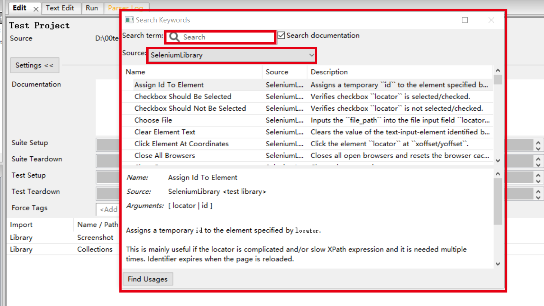Sort keywords by the Source column header
The height and width of the screenshot is (306, 544).
coord(285,72)
